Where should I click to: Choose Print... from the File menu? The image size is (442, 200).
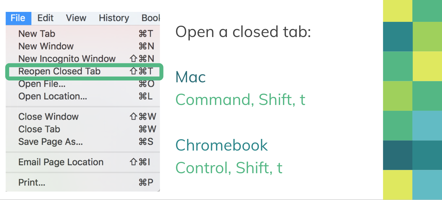(x=32, y=182)
